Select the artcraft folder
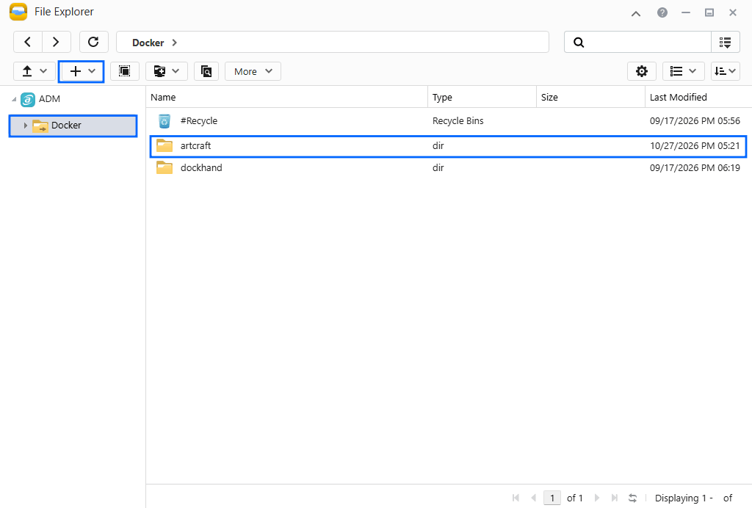The height and width of the screenshot is (508, 752). click(449, 145)
